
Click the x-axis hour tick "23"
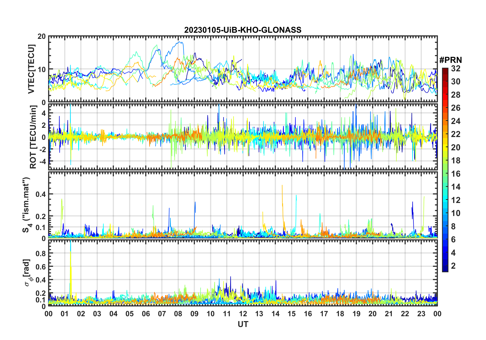coord(421,314)
